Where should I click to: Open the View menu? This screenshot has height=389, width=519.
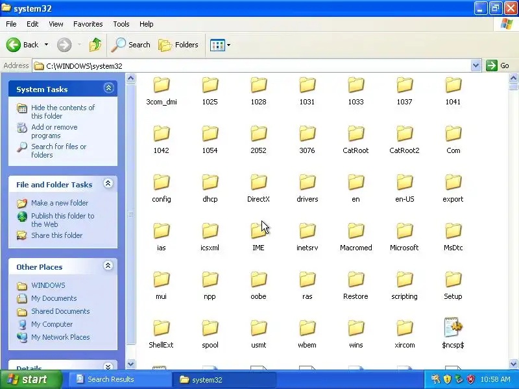coord(56,24)
